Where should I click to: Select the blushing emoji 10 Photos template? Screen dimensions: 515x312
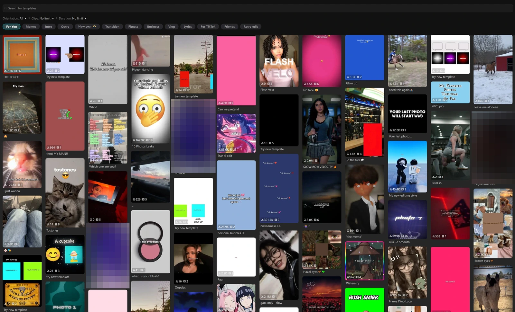click(150, 109)
